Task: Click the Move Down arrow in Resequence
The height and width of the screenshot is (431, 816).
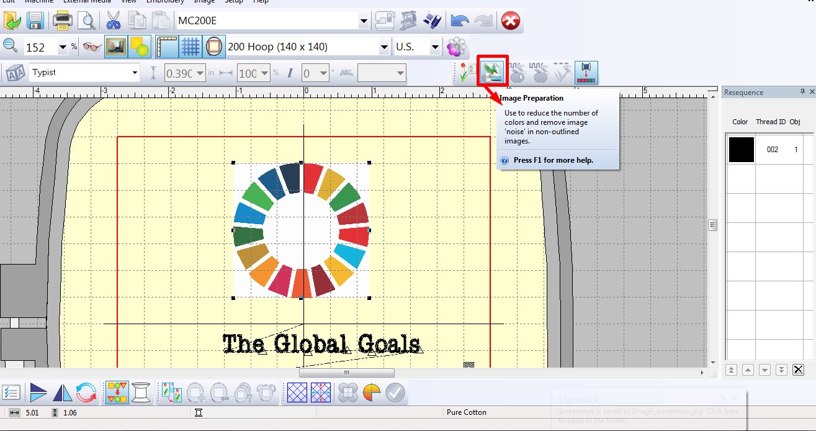Action: 764,370
